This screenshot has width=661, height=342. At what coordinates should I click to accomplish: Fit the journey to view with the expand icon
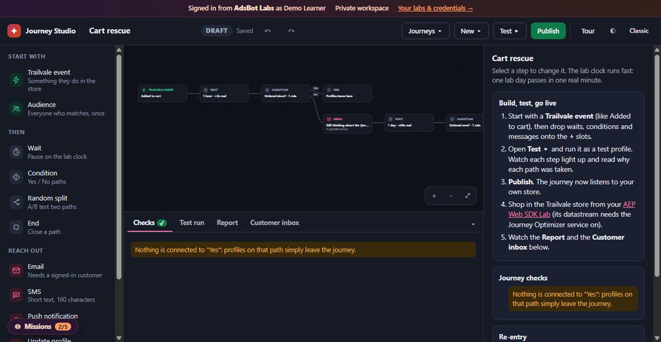tap(468, 196)
